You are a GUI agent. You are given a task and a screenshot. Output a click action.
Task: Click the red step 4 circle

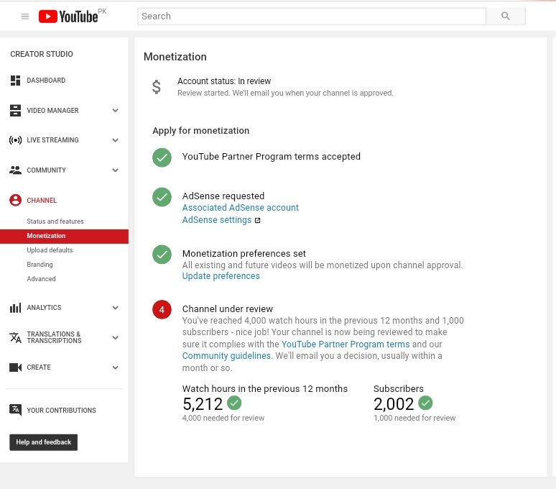point(162,310)
